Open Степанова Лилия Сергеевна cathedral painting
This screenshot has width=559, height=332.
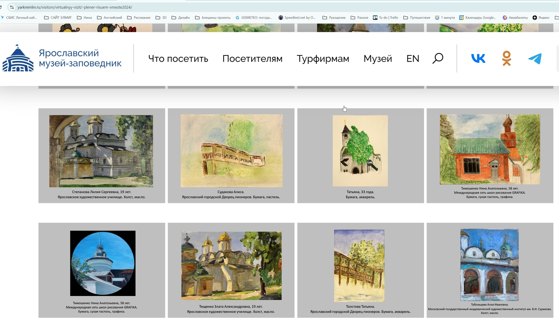(101, 151)
